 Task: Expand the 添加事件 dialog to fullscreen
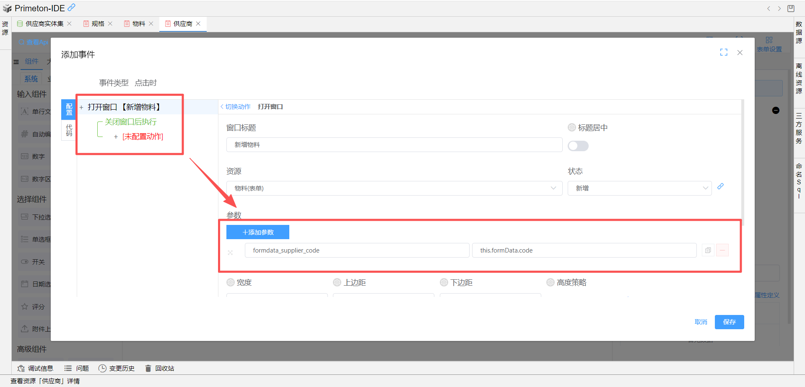[x=724, y=52]
